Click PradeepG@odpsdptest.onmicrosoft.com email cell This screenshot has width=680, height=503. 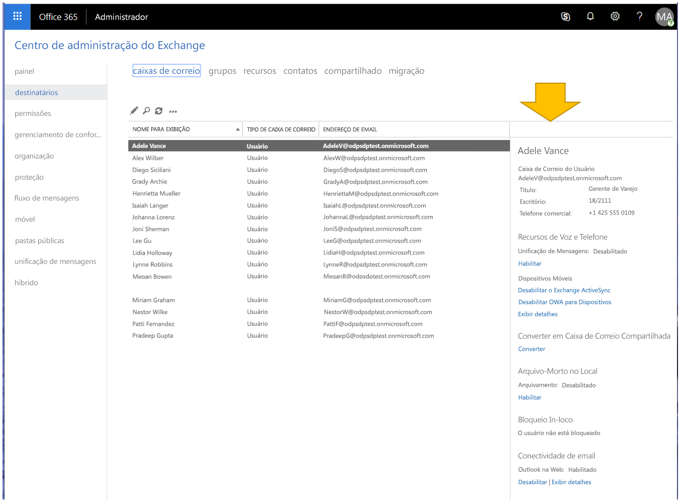(x=379, y=336)
